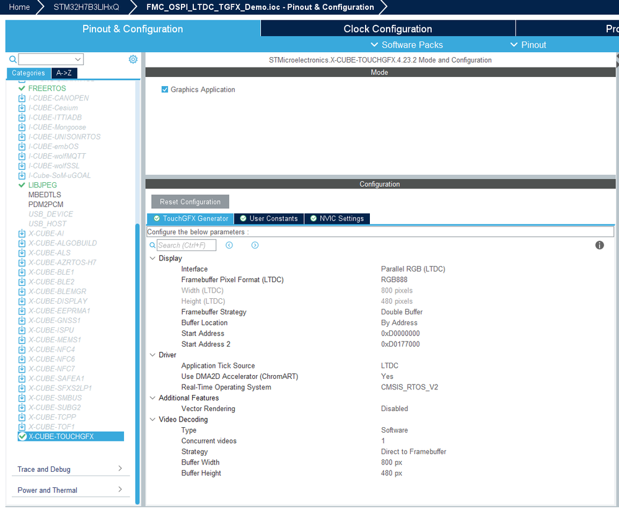Click download icon next to X-CUBE-AZRTOS-H7
The height and width of the screenshot is (509, 619).
(x=22, y=262)
